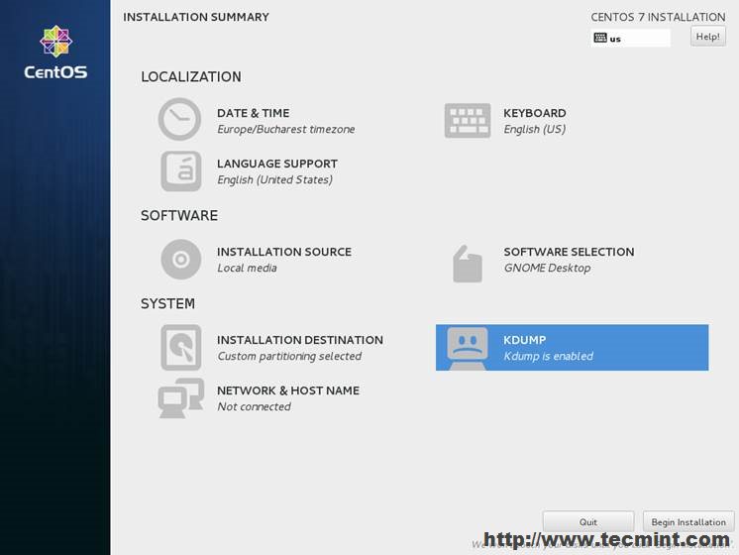This screenshot has width=739, height=555.
Task: Click English (US) keyboard status
Action: pyautogui.click(x=535, y=129)
